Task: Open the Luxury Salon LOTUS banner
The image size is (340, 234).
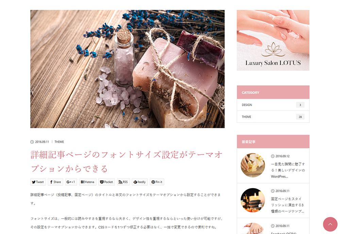Action: click(x=273, y=40)
